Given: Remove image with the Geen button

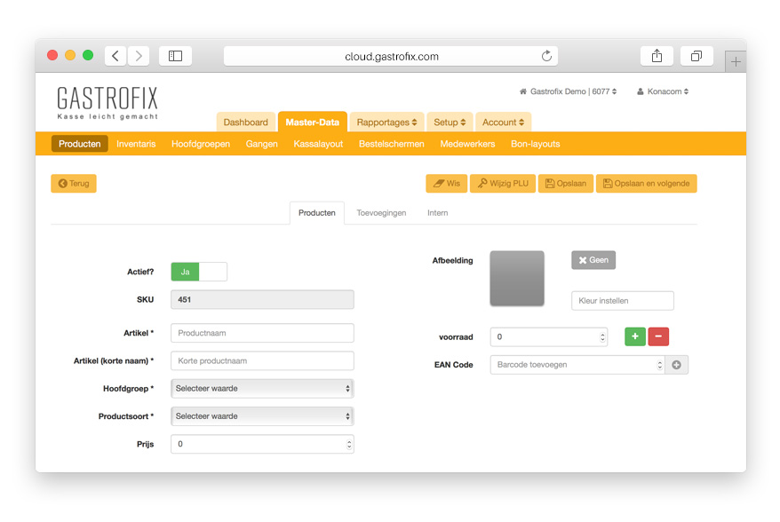Looking at the screenshot, I should 593,260.
